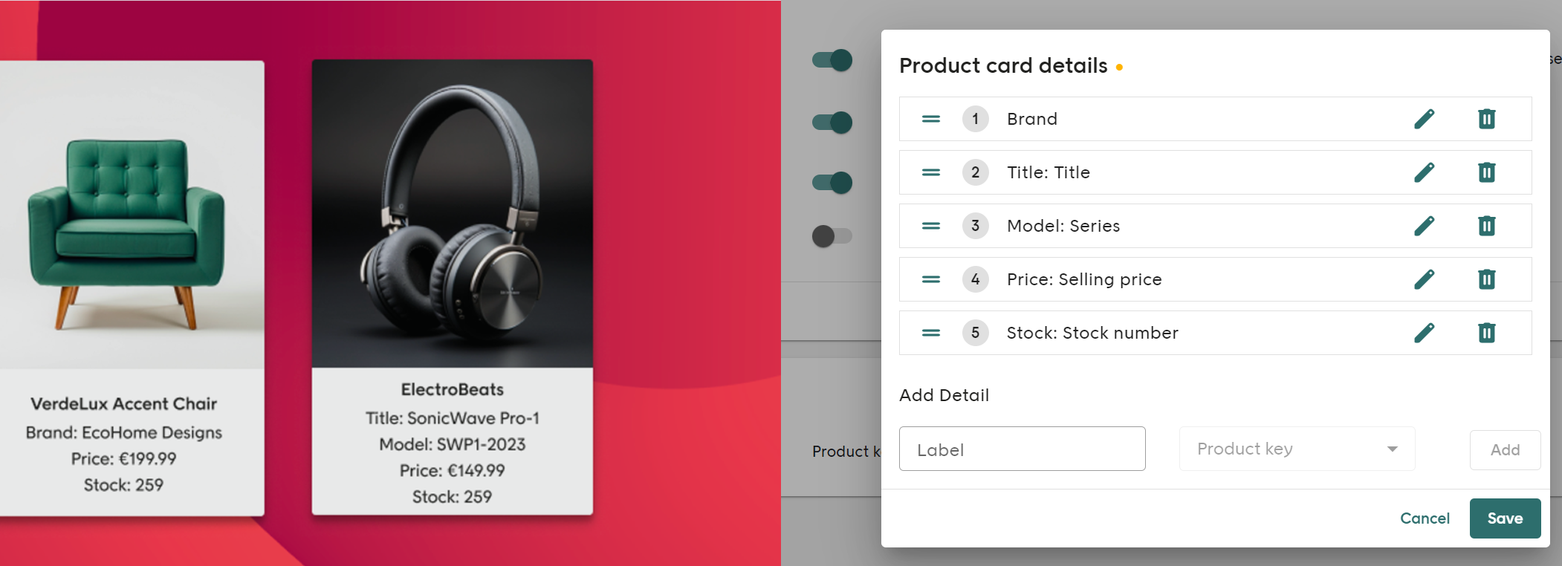This screenshot has width=1562, height=566.
Task: Toggle the third enabled switch behind dialog
Action: (832, 182)
